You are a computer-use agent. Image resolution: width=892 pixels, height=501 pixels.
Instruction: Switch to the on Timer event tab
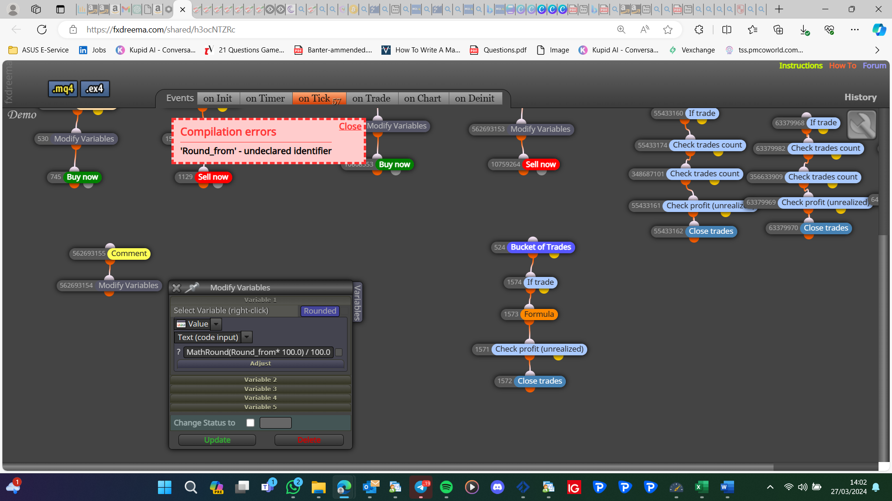click(x=265, y=98)
